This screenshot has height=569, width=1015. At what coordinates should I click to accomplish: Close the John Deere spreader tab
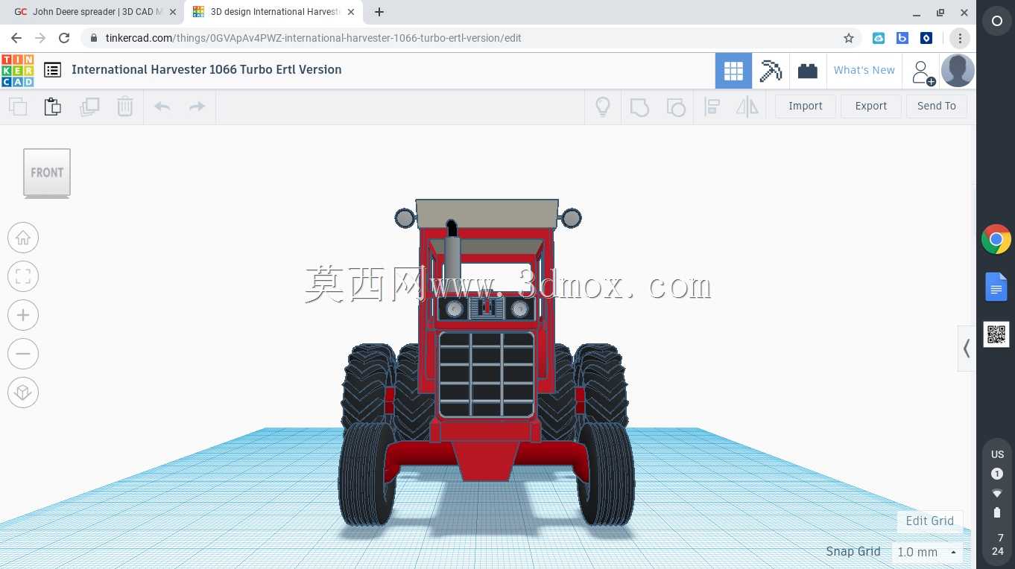pos(171,13)
